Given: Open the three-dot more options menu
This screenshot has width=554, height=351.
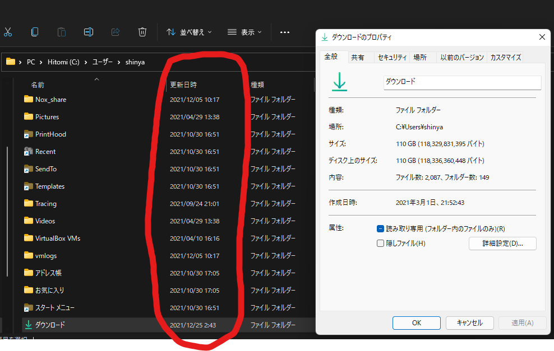Looking at the screenshot, I should (285, 32).
